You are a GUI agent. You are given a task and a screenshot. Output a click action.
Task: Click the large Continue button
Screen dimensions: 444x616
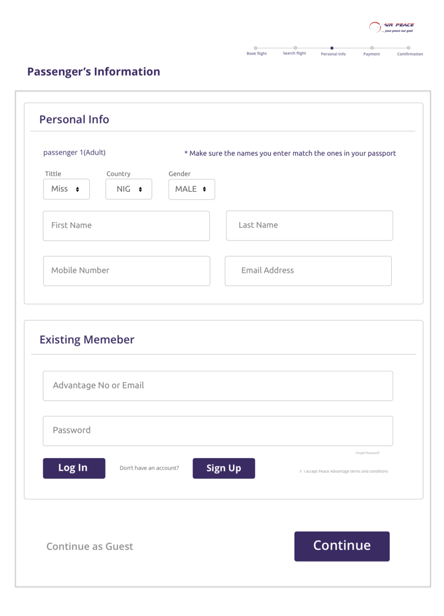(342, 546)
